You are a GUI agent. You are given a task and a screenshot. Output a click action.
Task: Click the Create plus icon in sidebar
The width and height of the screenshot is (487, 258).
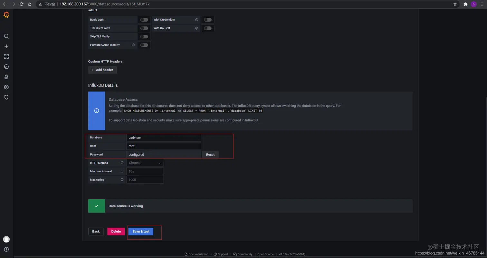(x=6, y=46)
